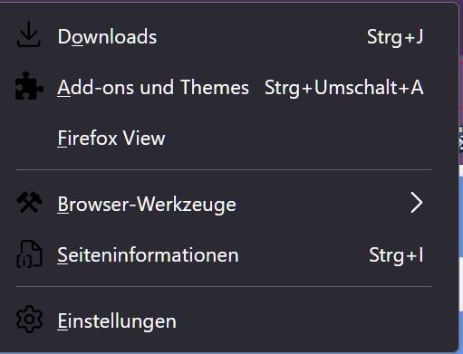The image size is (463, 354).
Task: Click the Seiteninformationen page info icon
Action: tap(29, 254)
